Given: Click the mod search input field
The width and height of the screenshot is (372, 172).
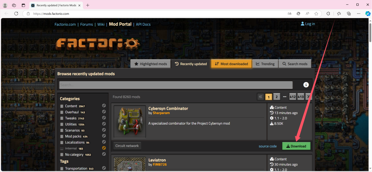Looking at the screenshot, I should click(x=176, y=85).
